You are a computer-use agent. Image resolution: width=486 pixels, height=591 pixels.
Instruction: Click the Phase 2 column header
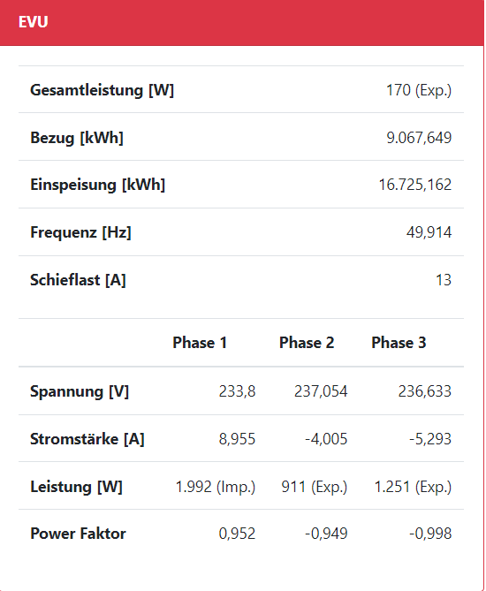[x=307, y=343]
